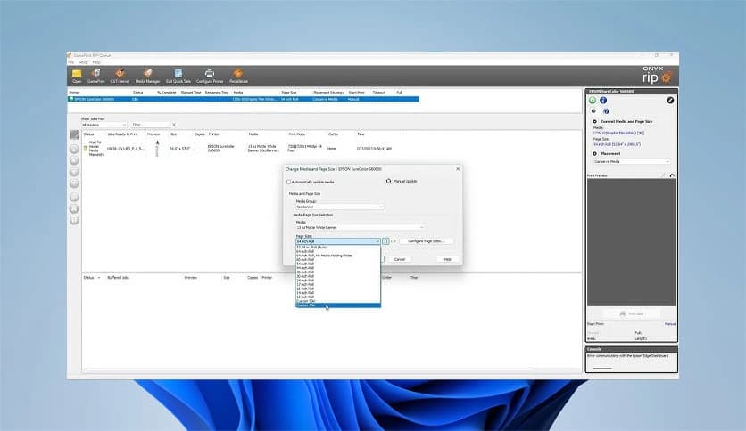Click the small blue help icon under info icon
This screenshot has width=746, height=431.
606,111
